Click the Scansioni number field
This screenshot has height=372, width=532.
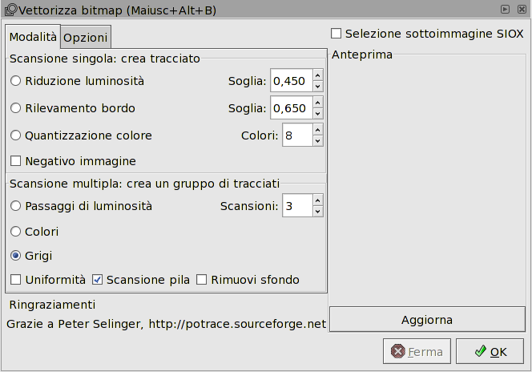296,207
